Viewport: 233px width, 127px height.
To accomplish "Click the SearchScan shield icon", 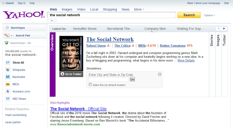I will tap(6, 43).
